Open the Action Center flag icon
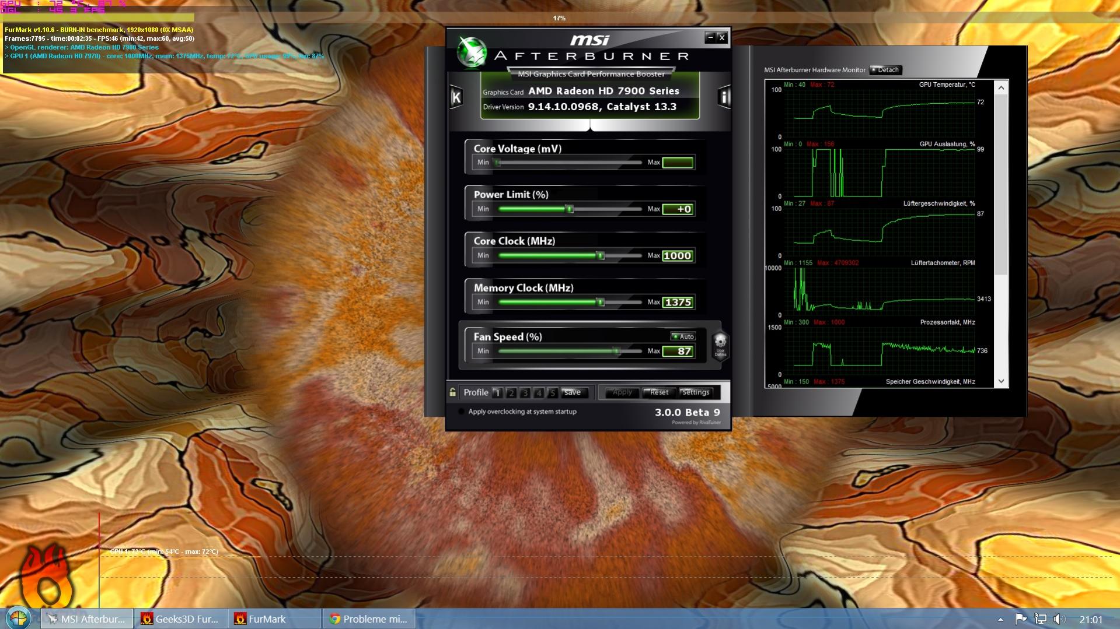1120x629 pixels. (1020, 619)
